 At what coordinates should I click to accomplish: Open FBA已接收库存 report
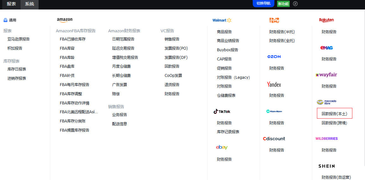73,39
